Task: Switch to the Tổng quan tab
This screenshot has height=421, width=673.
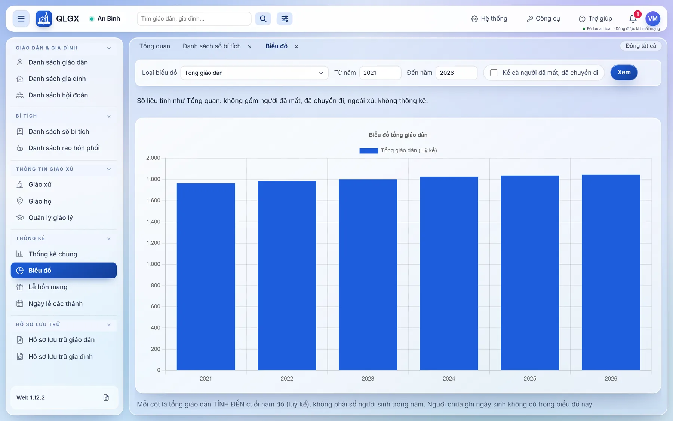Action: pos(155,46)
